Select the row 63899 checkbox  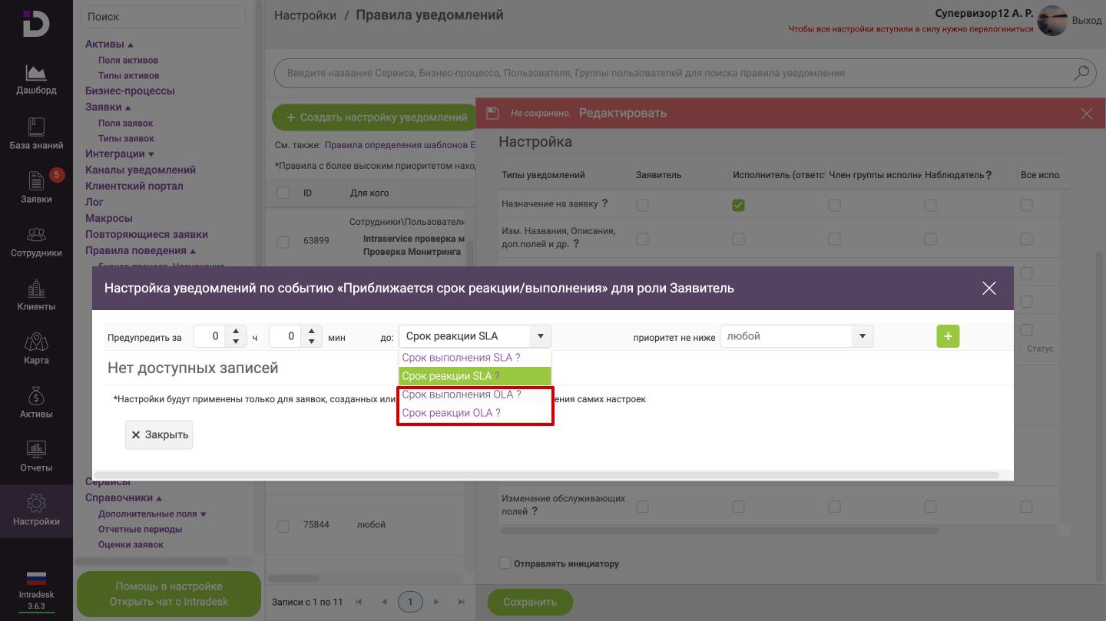coord(283,241)
